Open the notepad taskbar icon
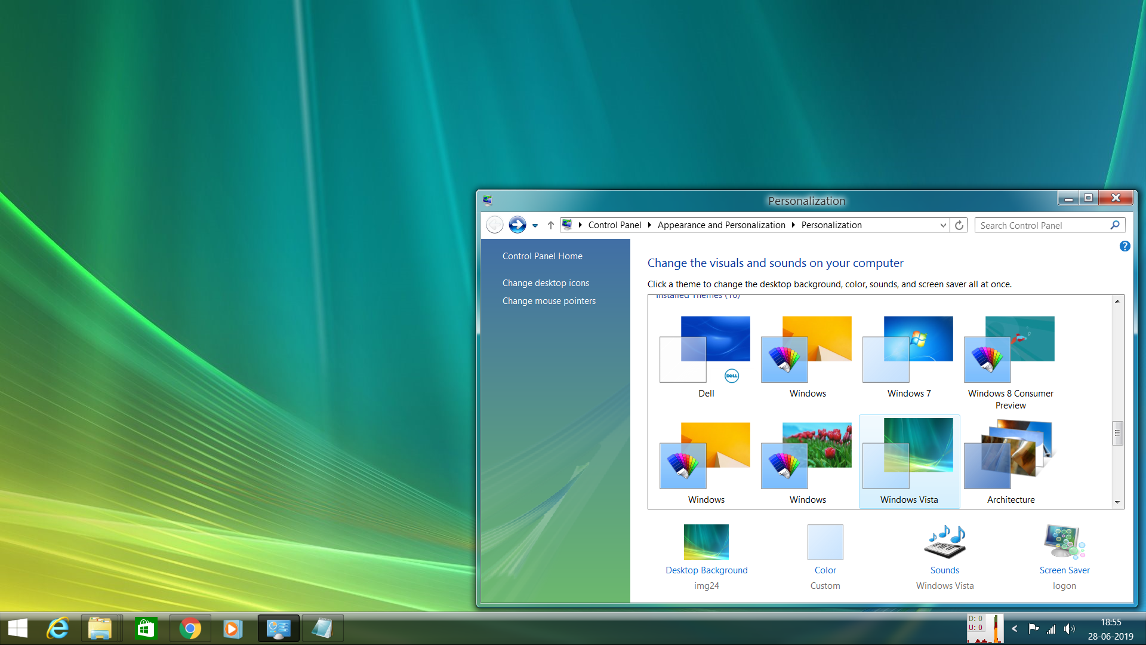Viewport: 1146px width, 645px height. pyautogui.click(x=322, y=628)
